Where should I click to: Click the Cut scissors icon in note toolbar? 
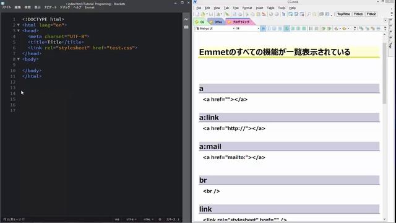247,14
